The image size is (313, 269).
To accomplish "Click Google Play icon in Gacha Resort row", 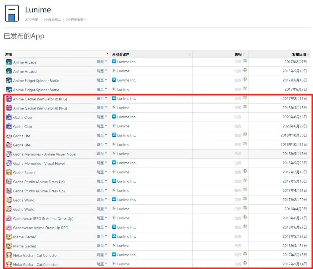I will 114,172.
